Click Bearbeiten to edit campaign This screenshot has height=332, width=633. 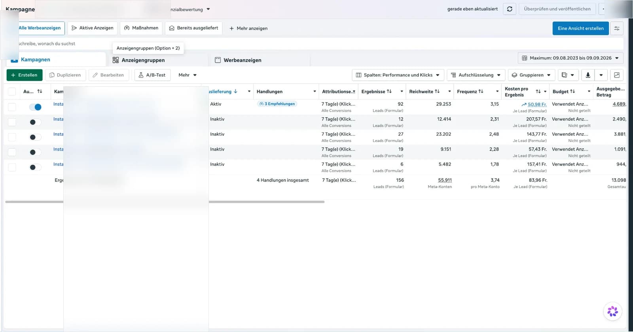click(109, 75)
